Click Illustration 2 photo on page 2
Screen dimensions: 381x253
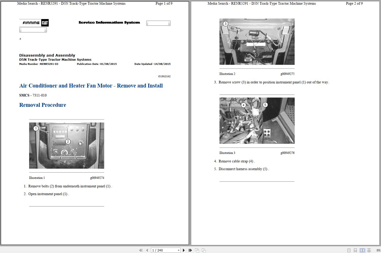tap(257, 42)
